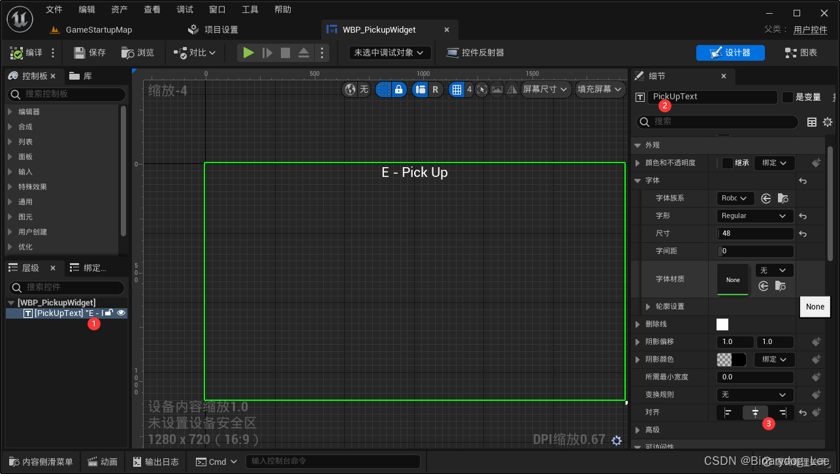Toggle layout transform mode icon
Viewport: 840px width, 474px height.
420,89
